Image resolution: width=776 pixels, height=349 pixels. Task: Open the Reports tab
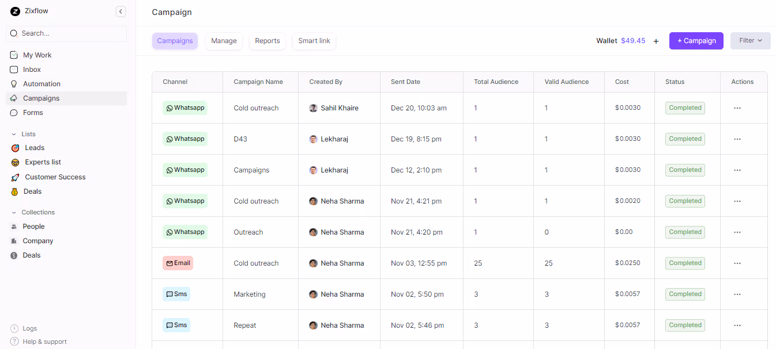tap(268, 41)
